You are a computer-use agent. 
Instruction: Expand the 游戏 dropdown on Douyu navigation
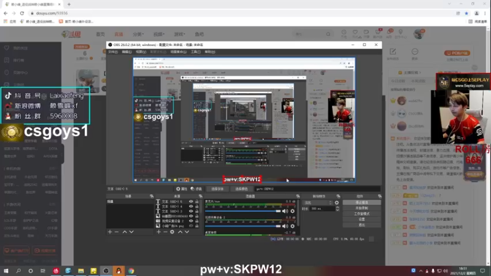point(179,34)
